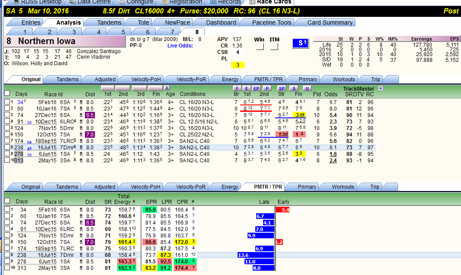
Task: Check the 12Oct15 row in the lower table
Action: tap(7, 242)
